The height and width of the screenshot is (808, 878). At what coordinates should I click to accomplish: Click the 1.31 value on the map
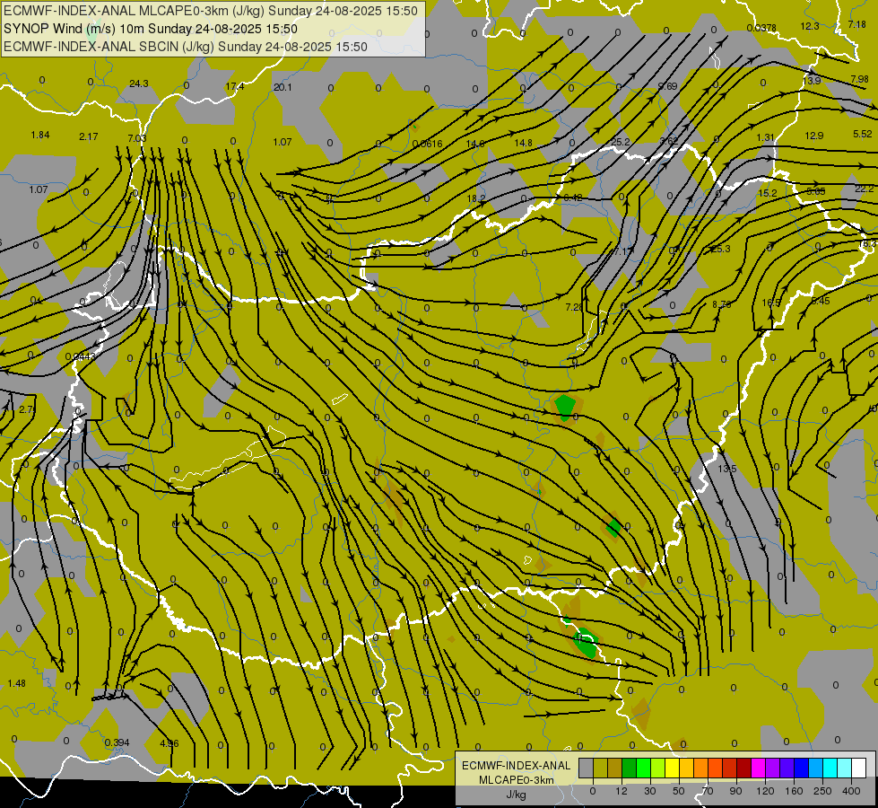tap(766, 137)
